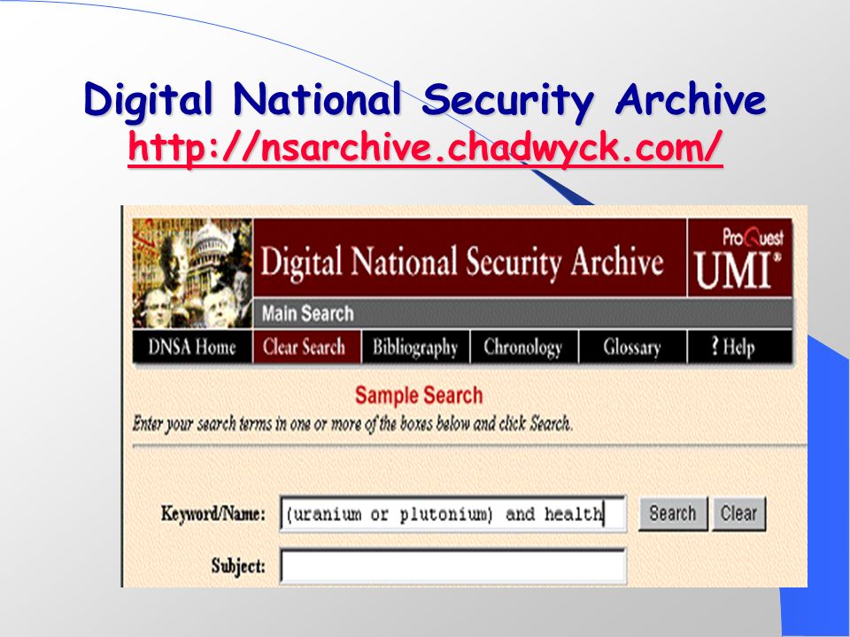Viewport: 850px width, 637px height.
Task: Go to the Chronology tab
Action: 524,347
